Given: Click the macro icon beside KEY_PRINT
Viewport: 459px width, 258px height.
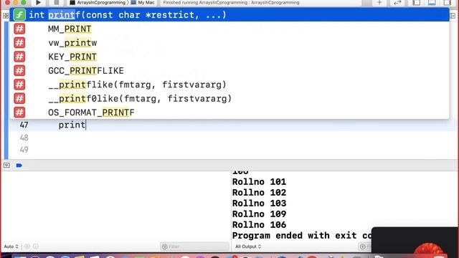Looking at the screenshot, I should [19, 57].
